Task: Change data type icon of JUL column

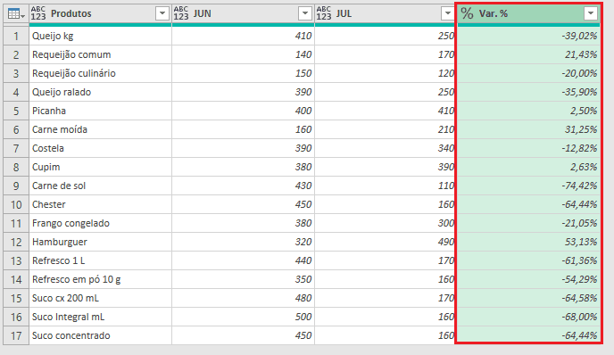Action: 324,13
